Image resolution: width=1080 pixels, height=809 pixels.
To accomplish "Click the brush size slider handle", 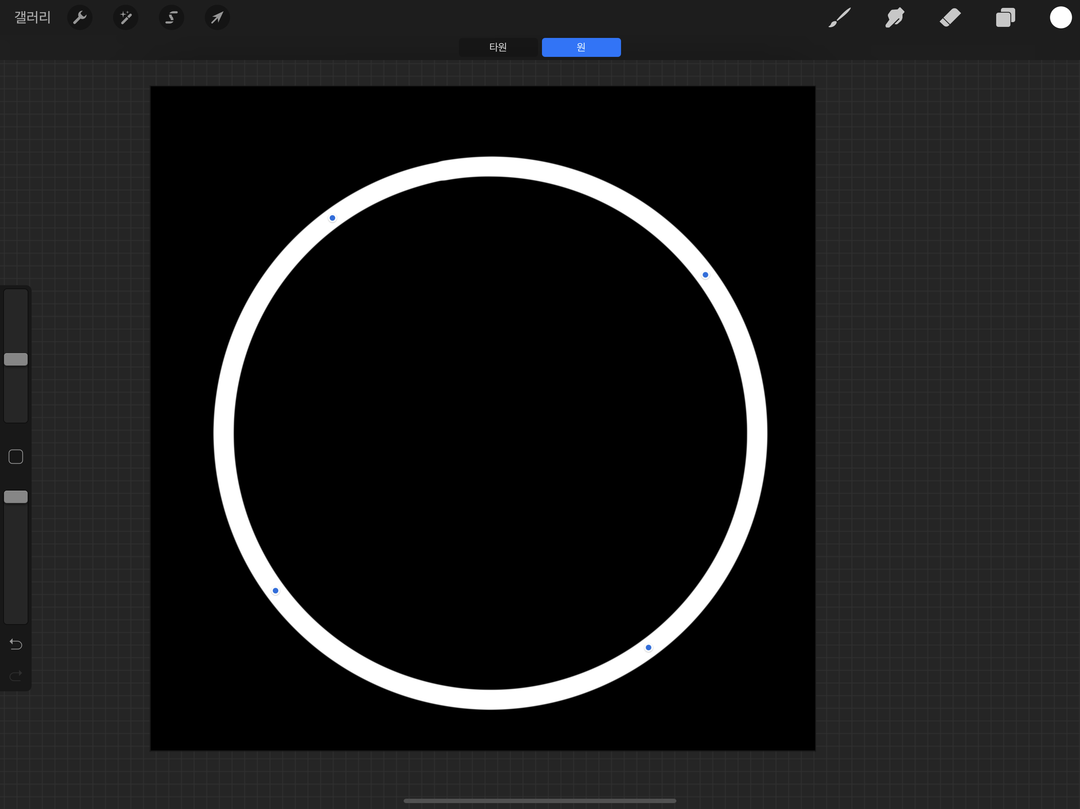I will pos(16,359).
